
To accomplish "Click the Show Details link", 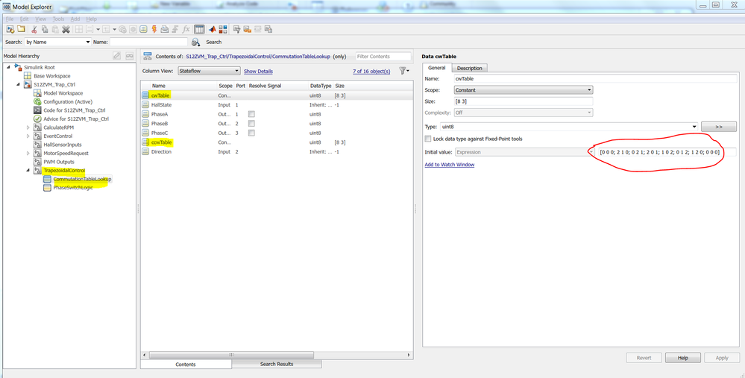I will (x=259, y=72).
